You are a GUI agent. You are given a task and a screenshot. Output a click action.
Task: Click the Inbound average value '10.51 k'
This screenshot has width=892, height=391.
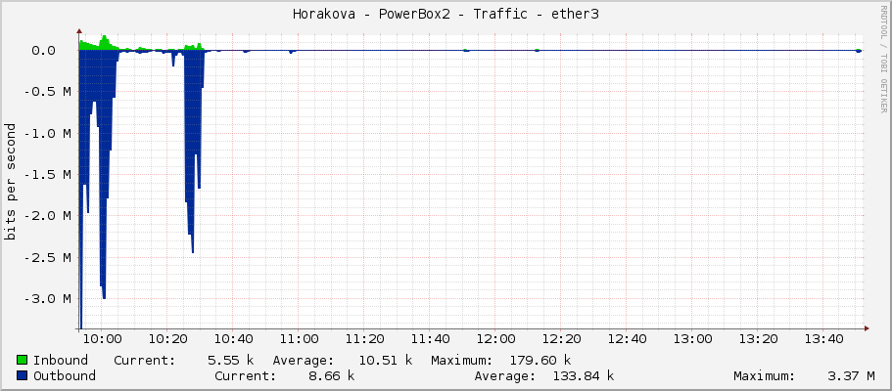click(385, 361)
